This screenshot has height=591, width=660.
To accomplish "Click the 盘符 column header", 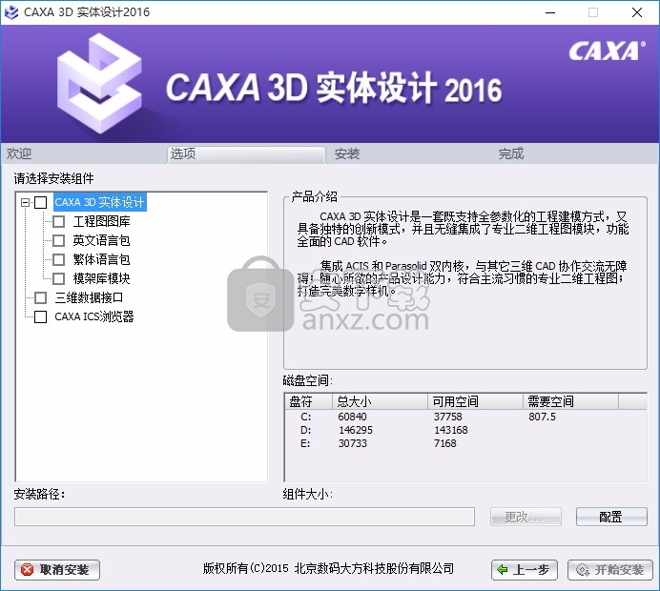I will tap(308, 401).
